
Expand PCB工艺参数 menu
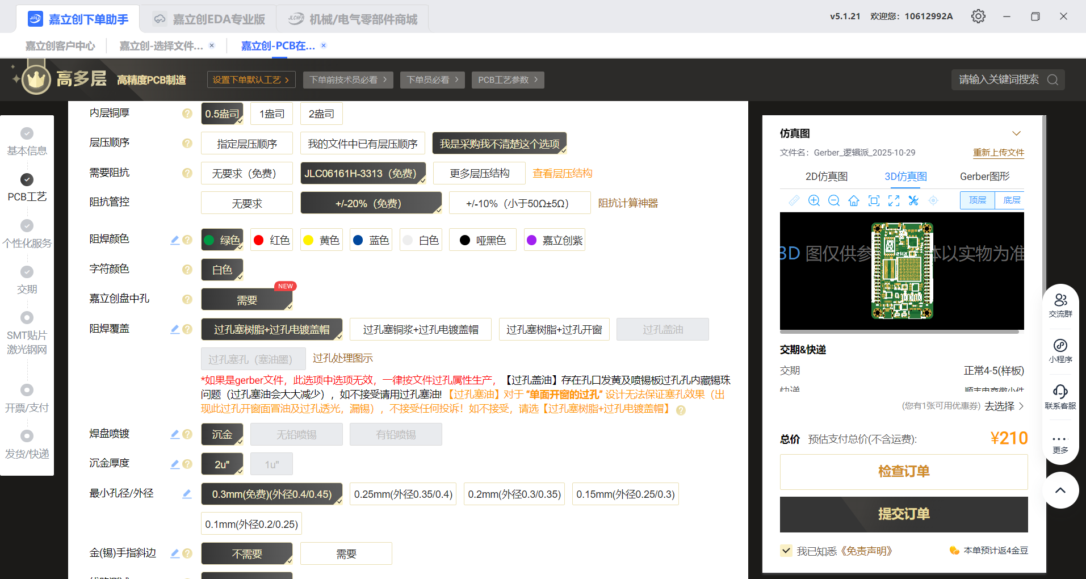pos(508,80)
